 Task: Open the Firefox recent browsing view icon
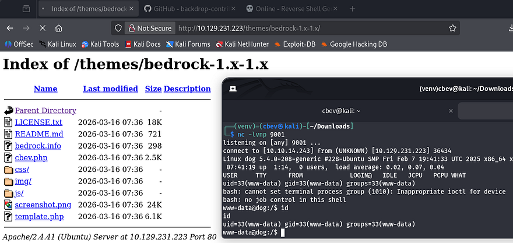point(26,9)
